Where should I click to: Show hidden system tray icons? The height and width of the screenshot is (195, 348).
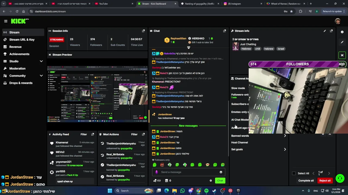(303, 191)
